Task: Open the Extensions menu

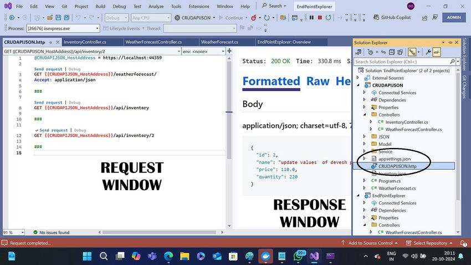Action: [x=199, y=6]
